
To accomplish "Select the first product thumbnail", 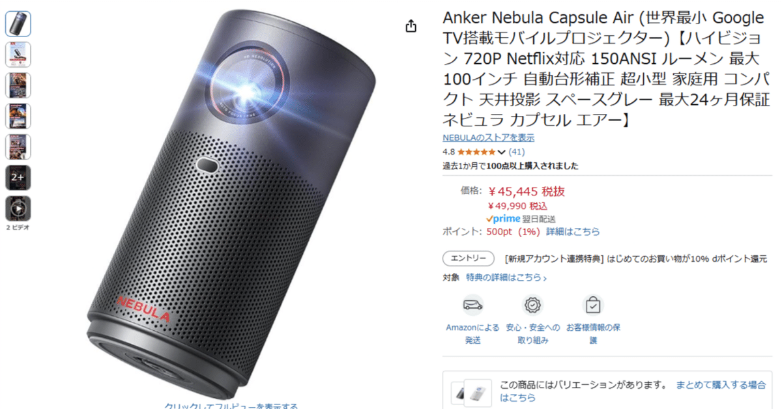I will click(18, 23).
